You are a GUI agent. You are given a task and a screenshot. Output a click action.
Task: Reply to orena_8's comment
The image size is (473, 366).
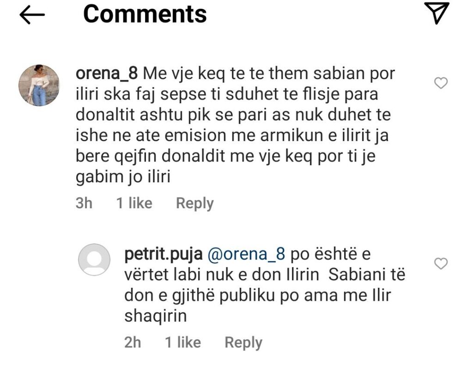pos(194,203)
